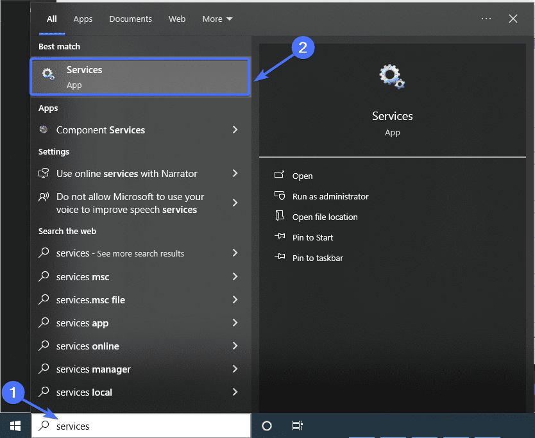Select 'services app' web suggestion text
Viewport: 535px width, 438px height.
point(82,323)
